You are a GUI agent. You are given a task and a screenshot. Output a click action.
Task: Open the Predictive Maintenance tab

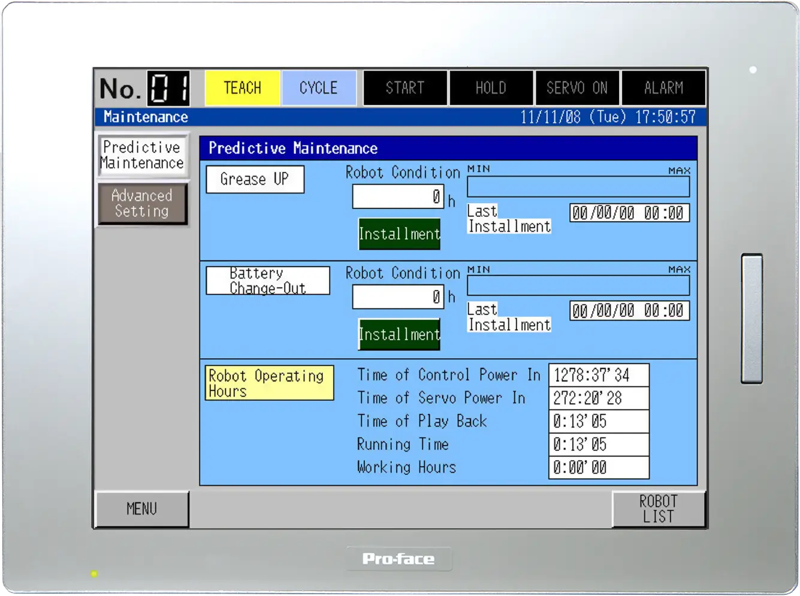(143, 155)
